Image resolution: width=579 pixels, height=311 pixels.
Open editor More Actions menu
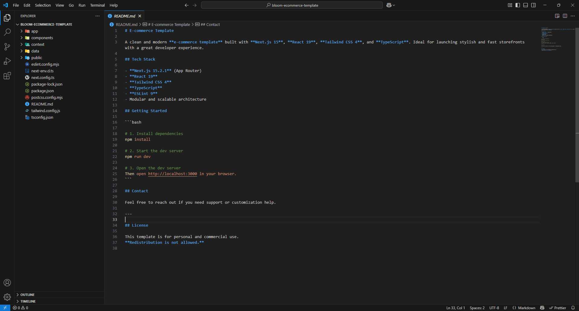(573, 16)
